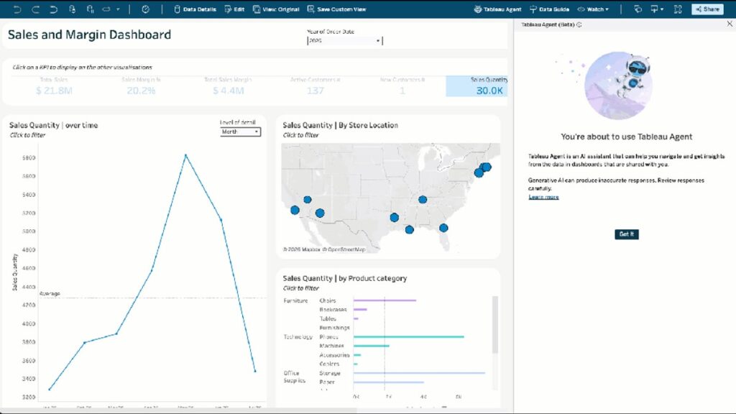The width and height of the screenshot is (736, 414).
Task: Open the View: Original menu
Action: pyautogui.click(x=276, y=9)
